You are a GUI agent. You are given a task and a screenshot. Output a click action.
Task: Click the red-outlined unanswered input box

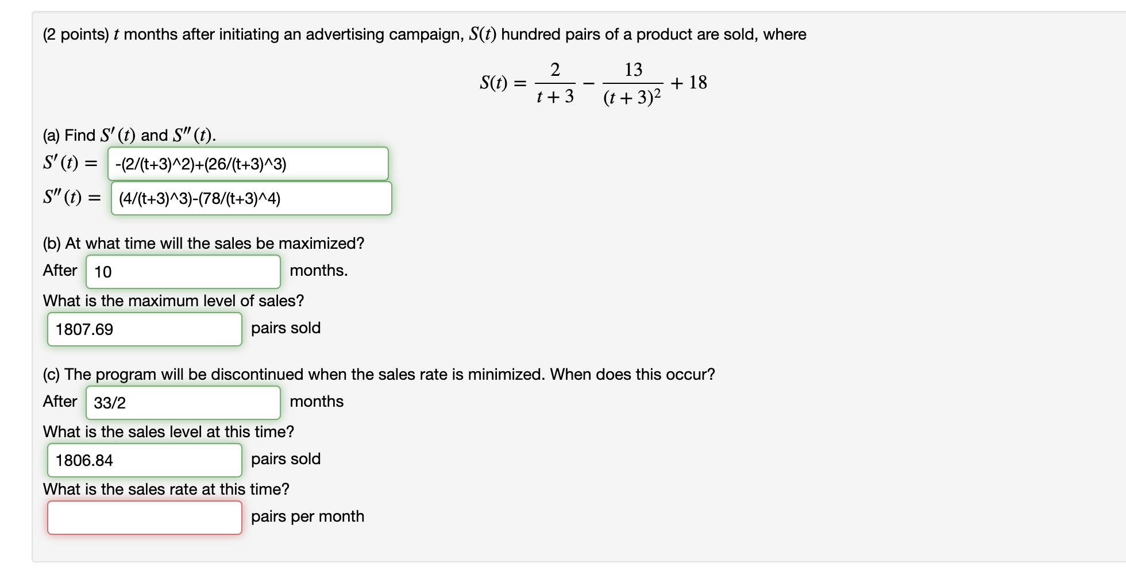click(x=144, y=518)
